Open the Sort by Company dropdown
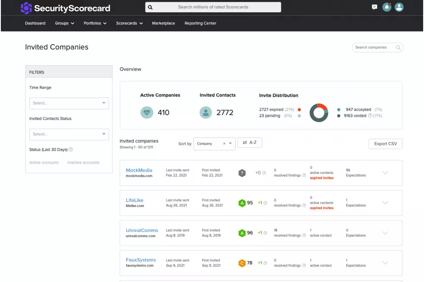424x282 pixels. (214, 144)
